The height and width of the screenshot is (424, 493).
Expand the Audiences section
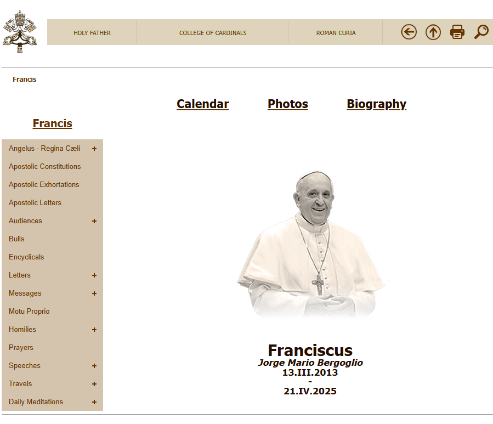94,221
